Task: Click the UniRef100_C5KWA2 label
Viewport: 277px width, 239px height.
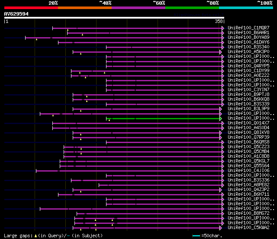Action: coord(248,227)
